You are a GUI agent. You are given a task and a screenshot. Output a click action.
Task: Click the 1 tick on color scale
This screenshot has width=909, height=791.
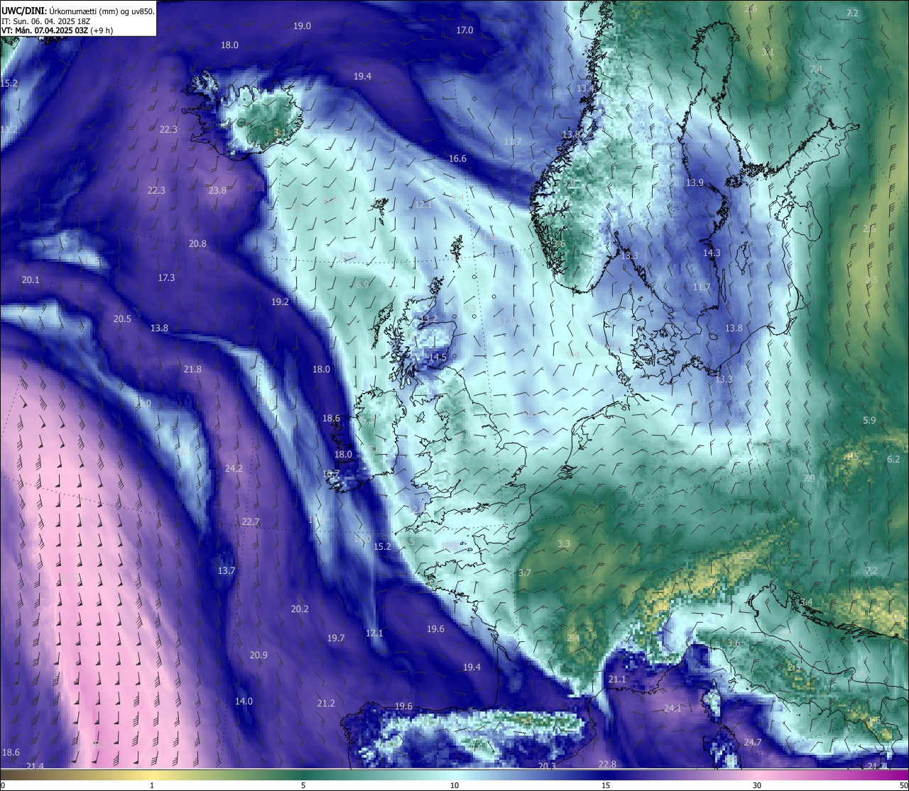point(152,785)
